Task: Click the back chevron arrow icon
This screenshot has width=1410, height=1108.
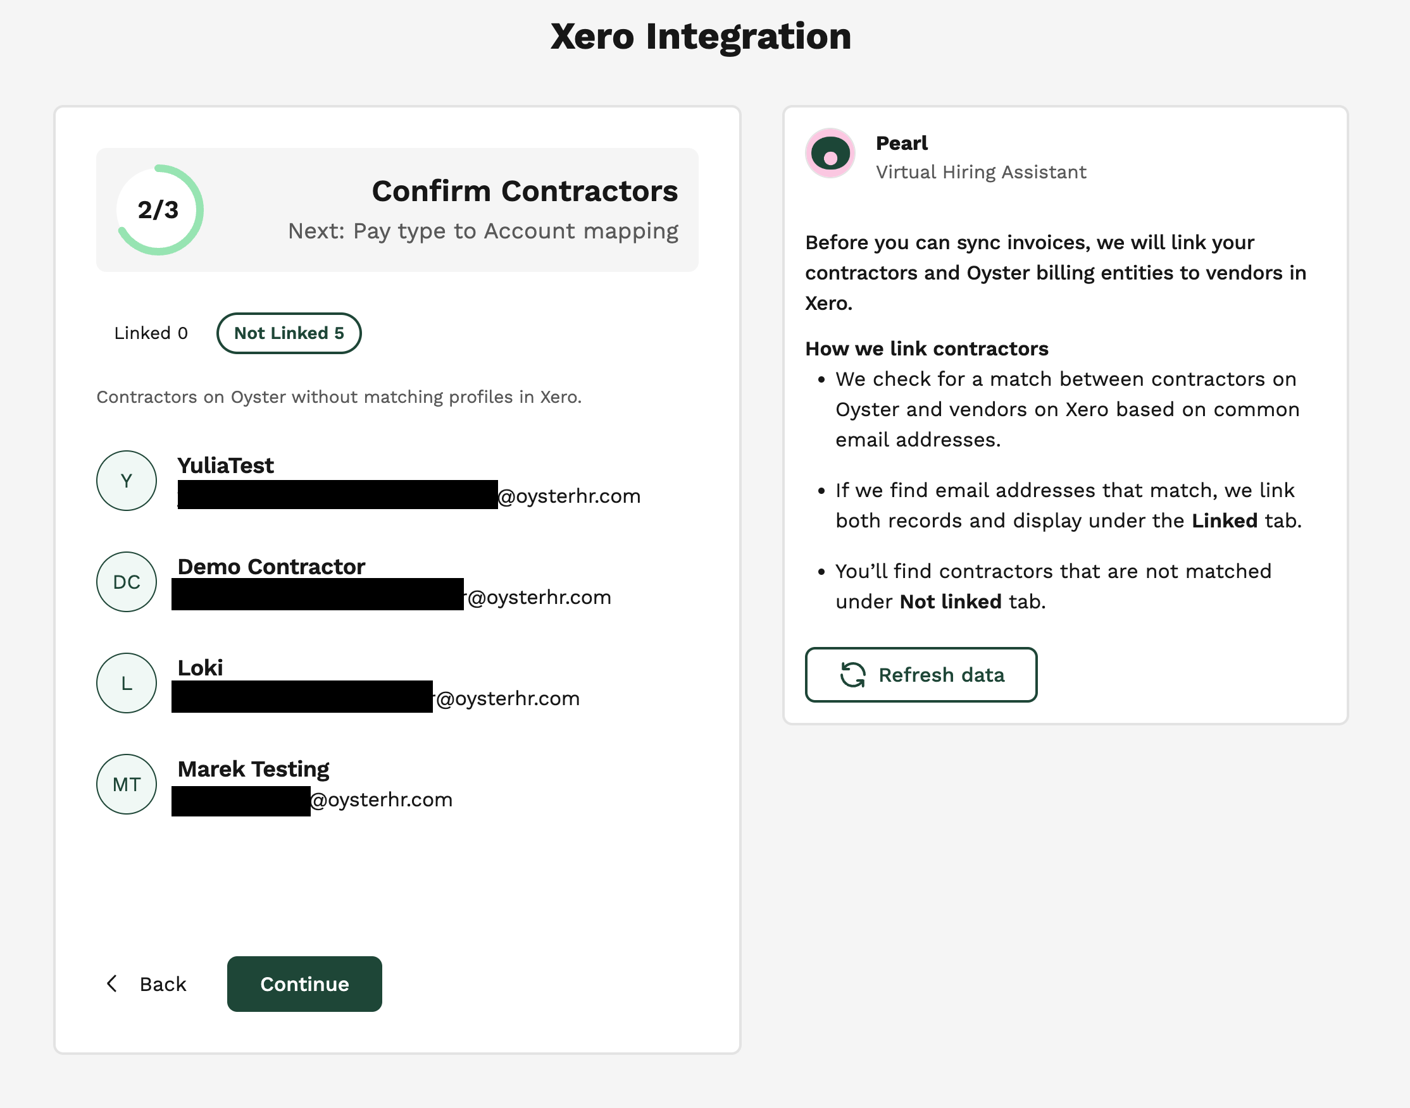Action: tap(112, 983)
